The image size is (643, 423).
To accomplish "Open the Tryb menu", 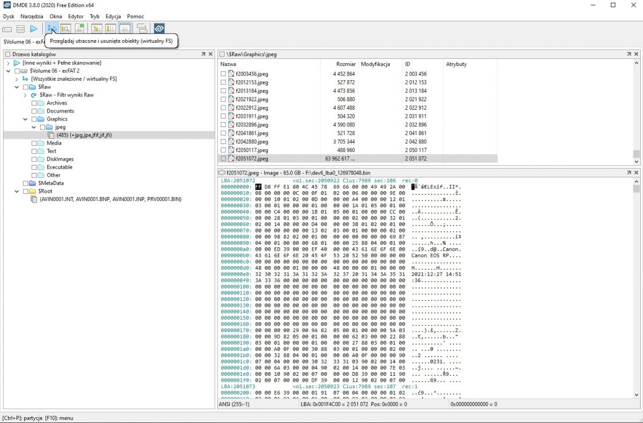I will click(x=94, y=16).
